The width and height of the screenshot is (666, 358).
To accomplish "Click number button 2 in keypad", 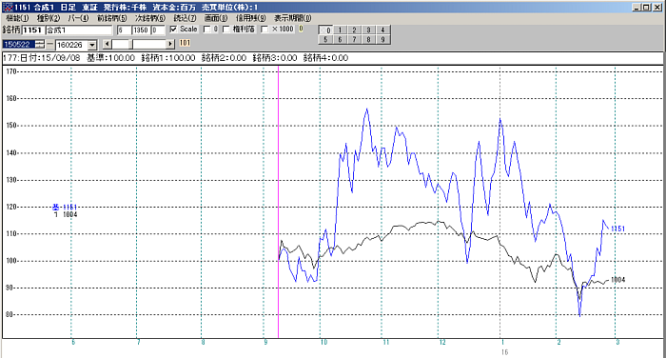I will pyautogui.click(x=354, y=30).
